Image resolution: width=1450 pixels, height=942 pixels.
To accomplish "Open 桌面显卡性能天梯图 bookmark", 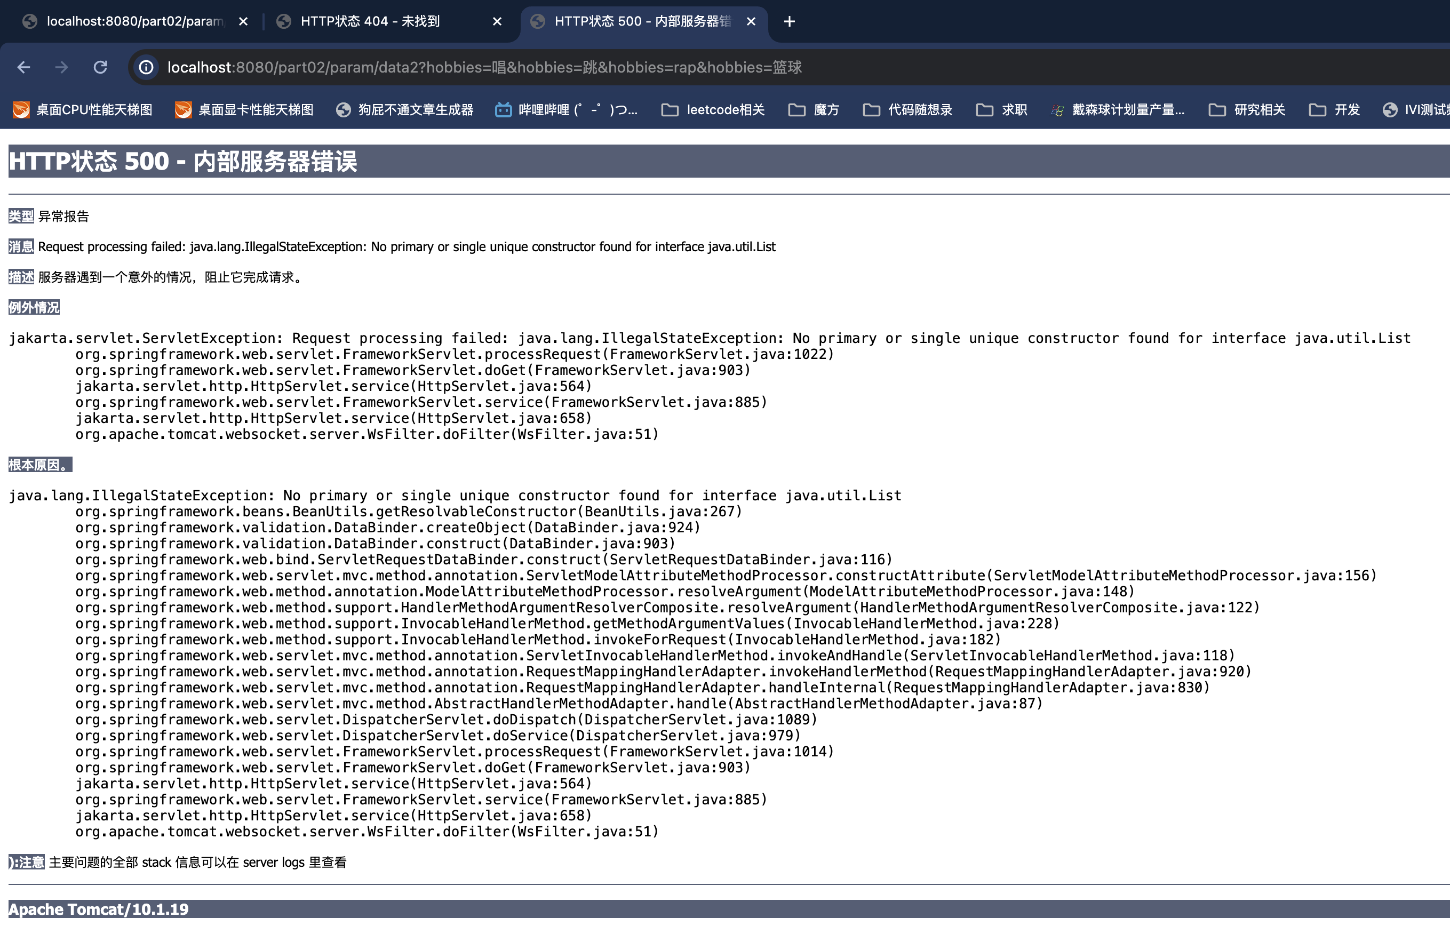I will click(x=244, y=110).
